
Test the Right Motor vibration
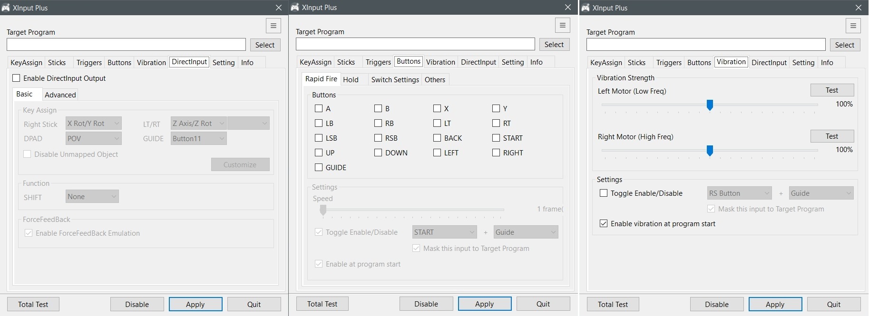(x=832, y=136)
